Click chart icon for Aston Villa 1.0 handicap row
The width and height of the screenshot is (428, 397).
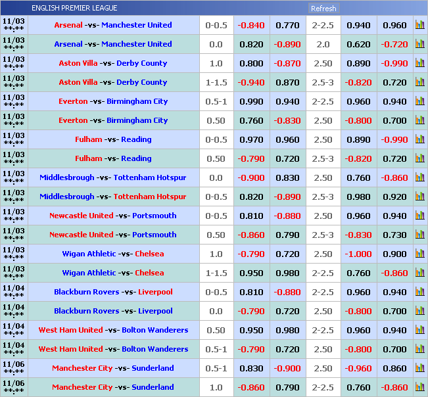[x=419, y=64]
